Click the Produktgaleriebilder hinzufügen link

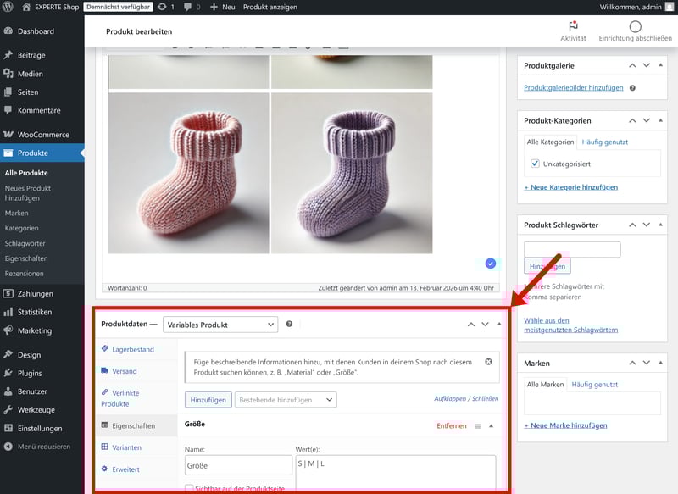tap(574, 87)
